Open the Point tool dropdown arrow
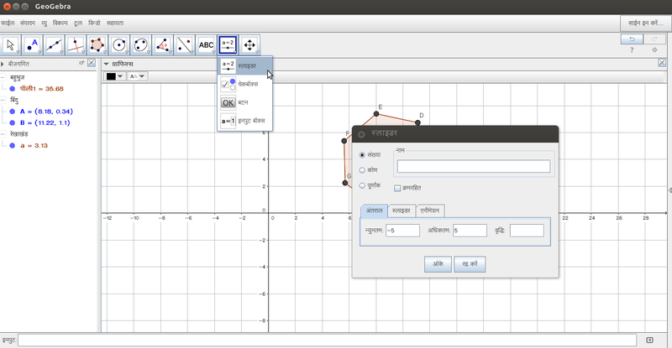The height and width of the screenshot is (348, 672). [x=39, y=52]
